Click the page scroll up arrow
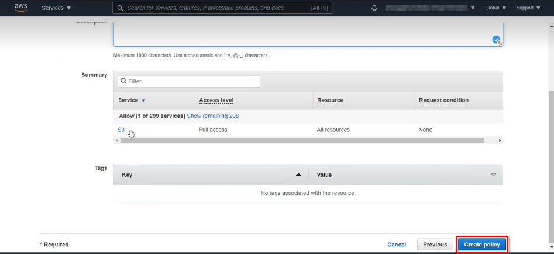Viewport: 554px width, 254px height. coord(551,26)
